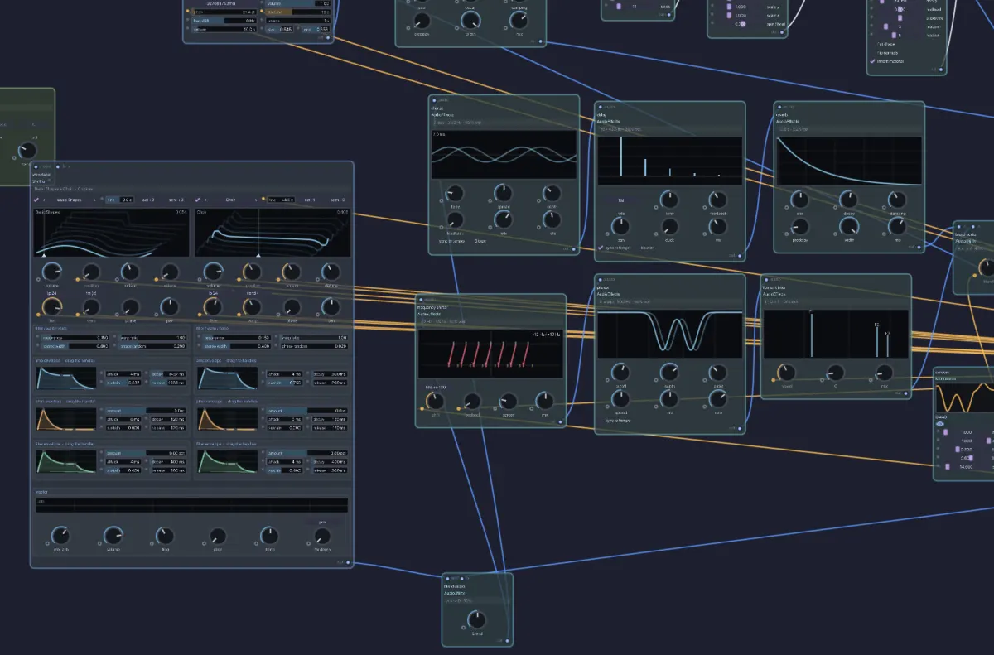Toggle the eye icon in random modulation node

click(x=940, y=423)
